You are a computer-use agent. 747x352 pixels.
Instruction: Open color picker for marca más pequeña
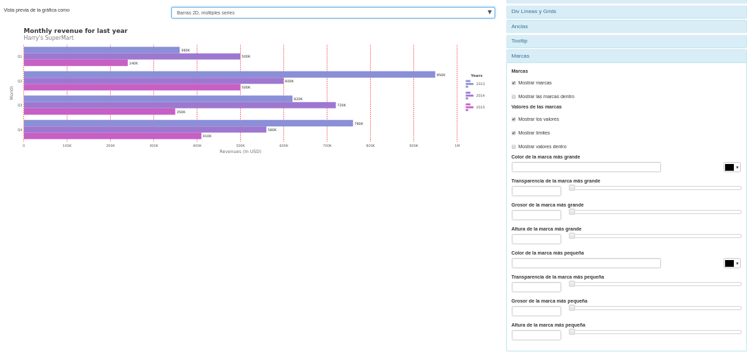pos(732,263)
